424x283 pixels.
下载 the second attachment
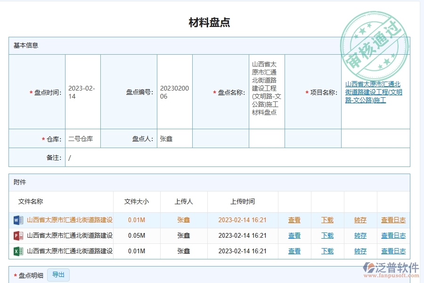point(327,236)
